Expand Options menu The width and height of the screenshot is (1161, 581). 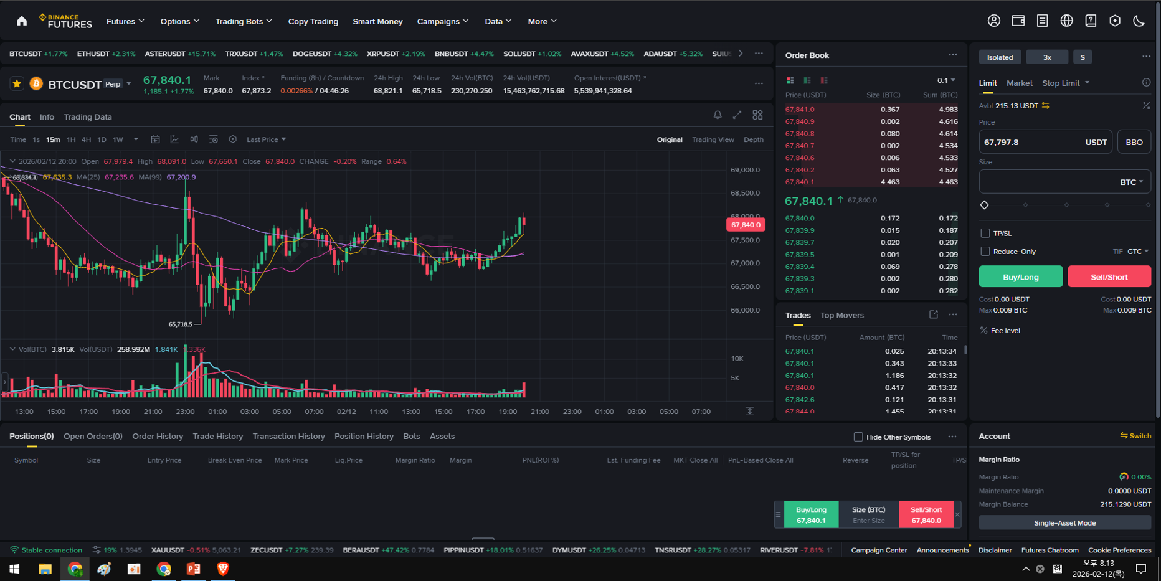click(180, 21)
